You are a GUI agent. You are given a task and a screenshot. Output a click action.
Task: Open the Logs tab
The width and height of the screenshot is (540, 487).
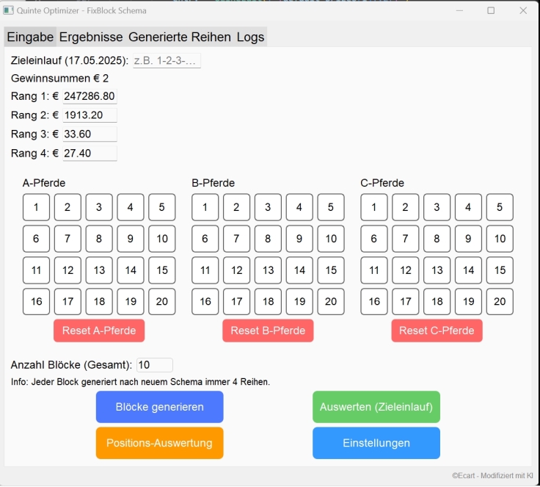coord(250,37)
